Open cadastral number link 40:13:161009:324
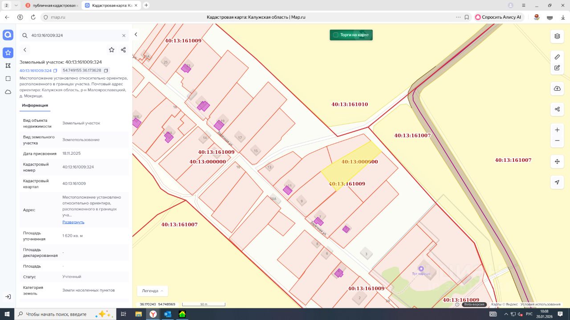This screenshot has width=570, height=320. click(36, 71)
